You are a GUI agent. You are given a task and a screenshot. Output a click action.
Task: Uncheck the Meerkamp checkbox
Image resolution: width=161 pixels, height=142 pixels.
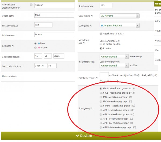[101, 34]
